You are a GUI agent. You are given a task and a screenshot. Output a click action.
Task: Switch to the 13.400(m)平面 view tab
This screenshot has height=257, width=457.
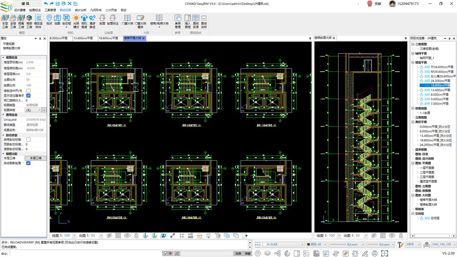point(82,38)
